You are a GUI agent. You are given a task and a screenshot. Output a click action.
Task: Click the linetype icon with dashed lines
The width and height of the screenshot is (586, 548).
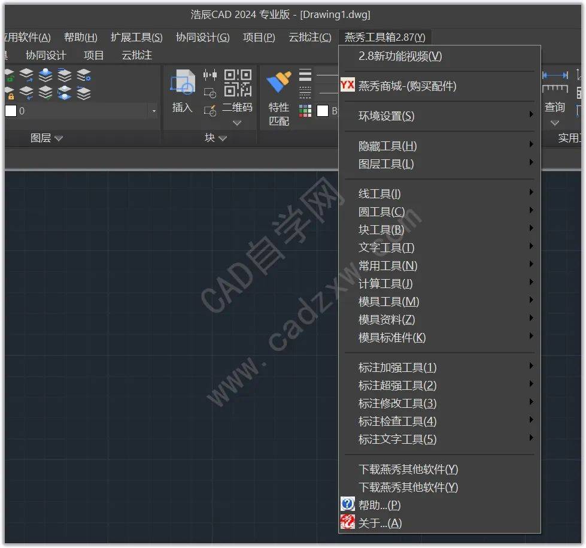[305, 92]
